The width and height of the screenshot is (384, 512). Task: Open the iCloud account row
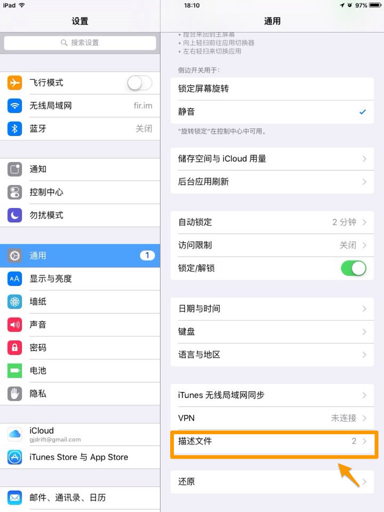pos(80,434)
